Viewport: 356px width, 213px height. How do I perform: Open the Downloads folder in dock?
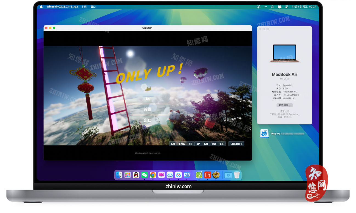228,175
